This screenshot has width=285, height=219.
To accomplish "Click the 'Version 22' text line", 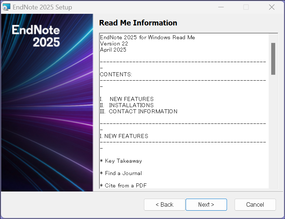I will [x=114, y=44].
